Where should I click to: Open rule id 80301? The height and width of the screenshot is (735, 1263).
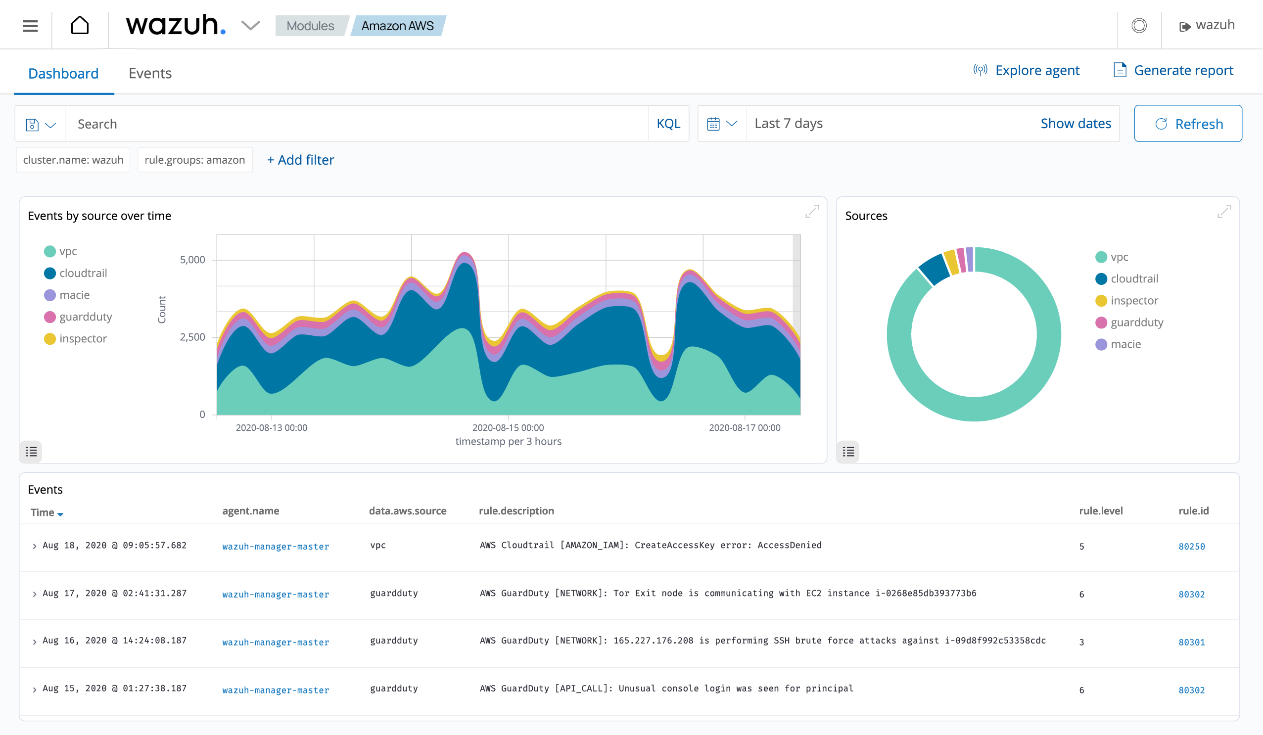(x=1192, y=643)
